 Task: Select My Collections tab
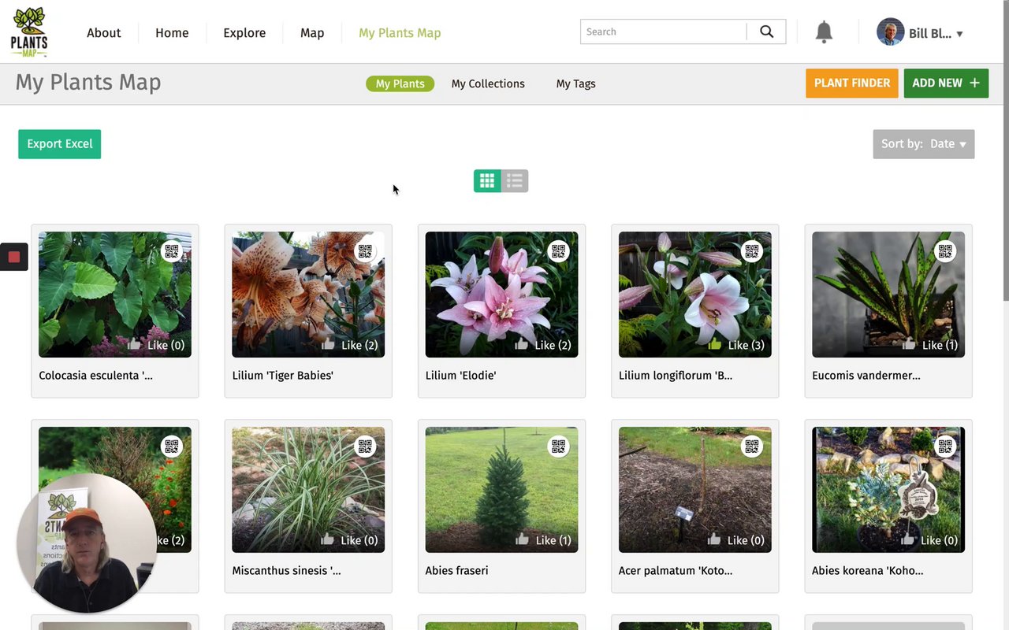488,83
